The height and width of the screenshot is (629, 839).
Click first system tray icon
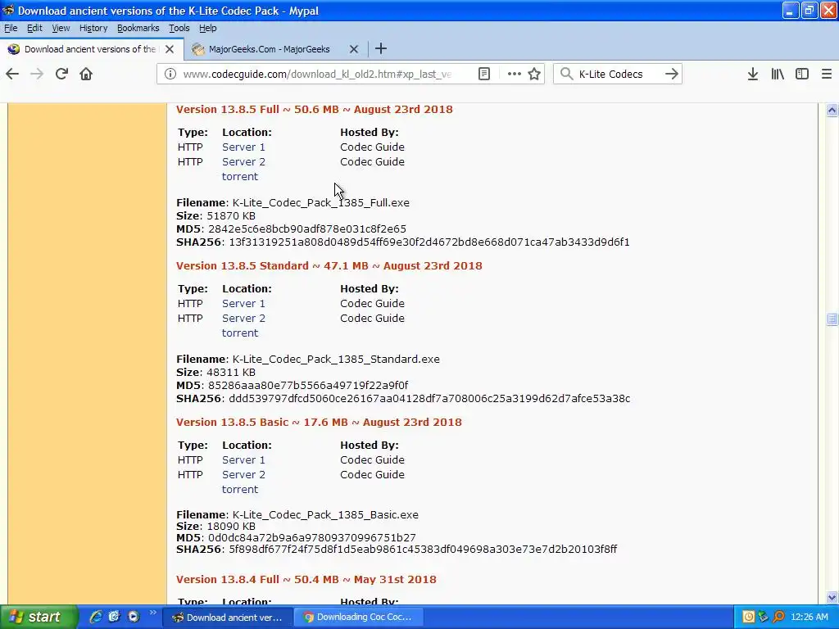coord(749,618)
